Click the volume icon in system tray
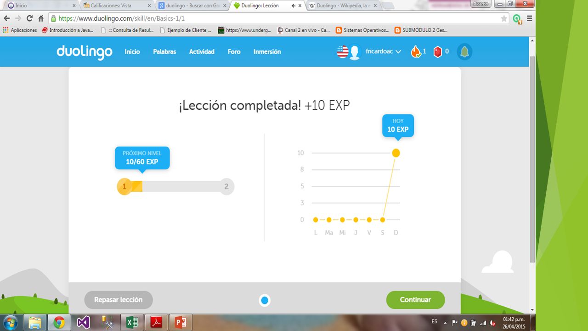 (492, 323)
